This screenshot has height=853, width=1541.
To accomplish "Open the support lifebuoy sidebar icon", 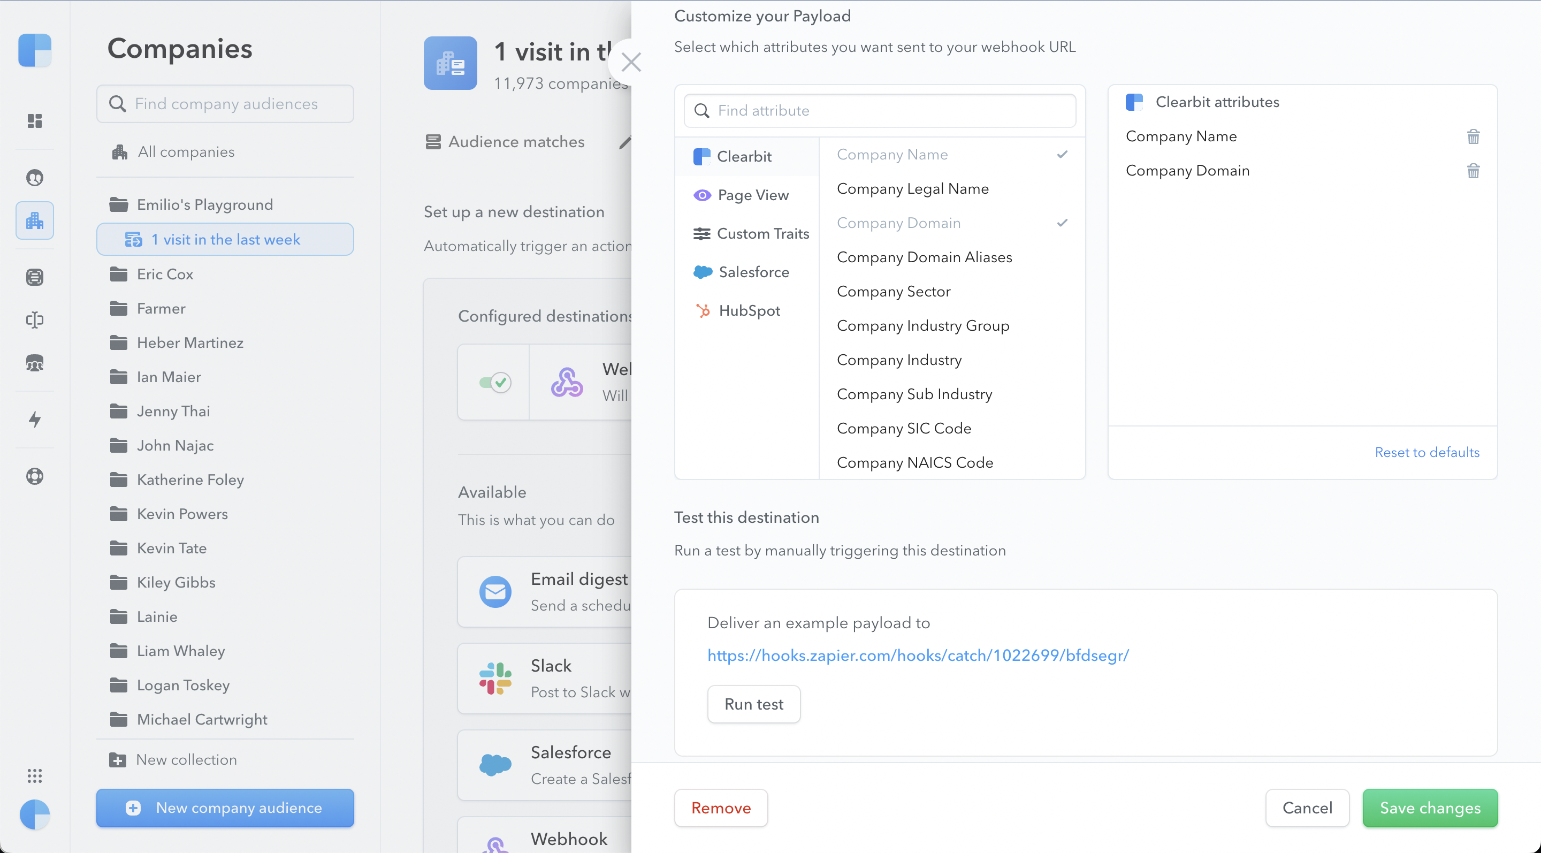I will coord(35,476).
